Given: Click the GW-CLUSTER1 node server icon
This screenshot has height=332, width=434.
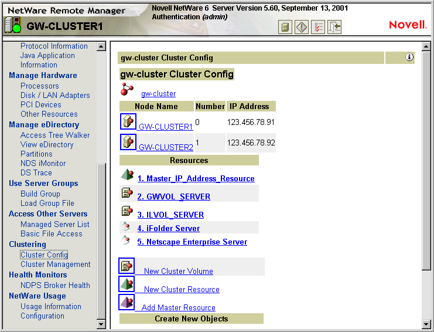Looking at the screenshot, I should tap(128, 121).
